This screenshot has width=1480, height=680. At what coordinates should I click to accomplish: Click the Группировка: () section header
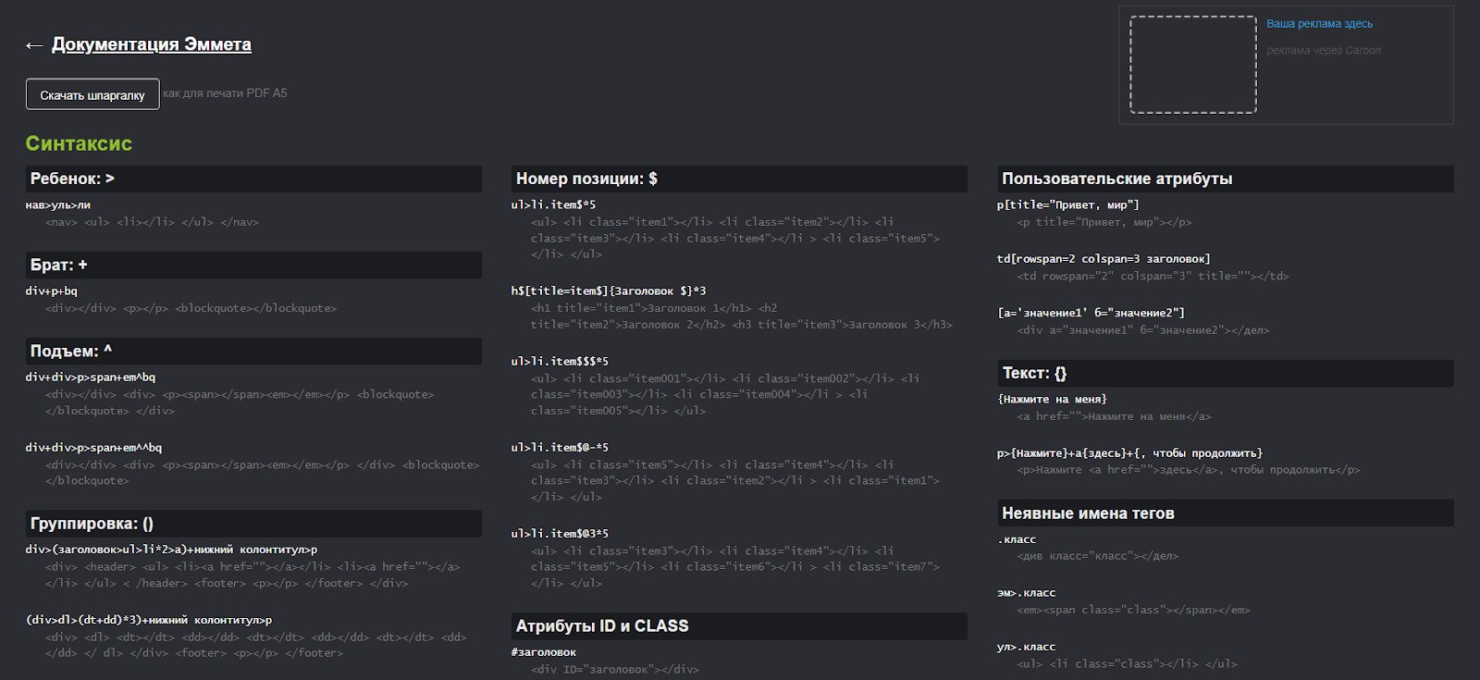pos(253,524)
